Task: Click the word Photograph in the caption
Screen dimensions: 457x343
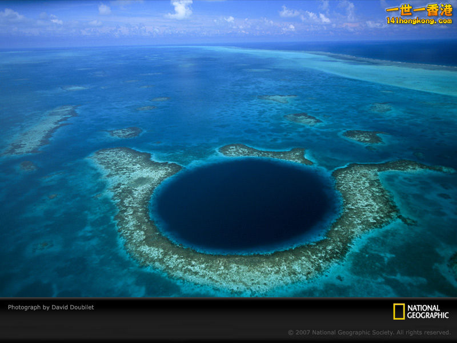Action: tap(25, 307)
